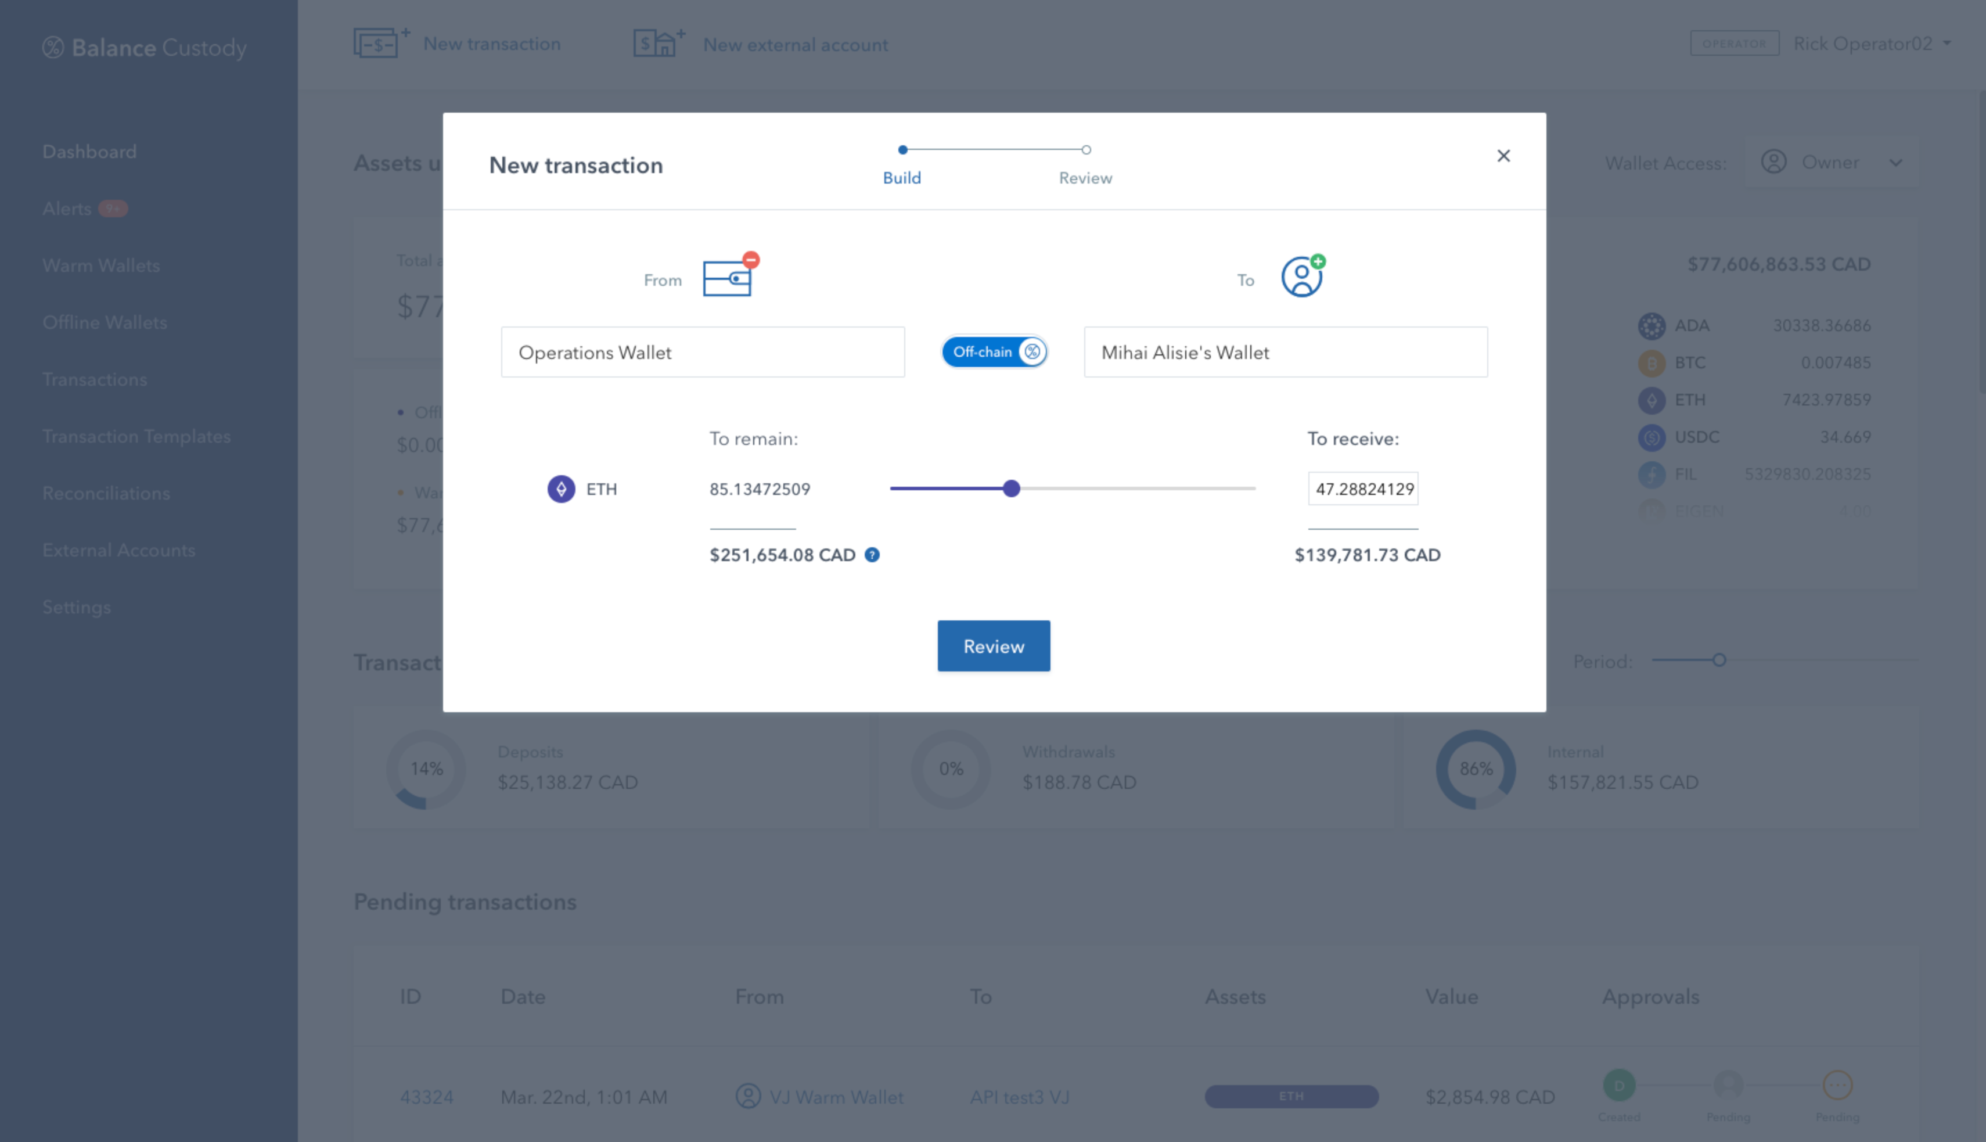Select the USDC icon in the assets list
Viewport: 1986px width, 1142px height.
(1652, 437)
